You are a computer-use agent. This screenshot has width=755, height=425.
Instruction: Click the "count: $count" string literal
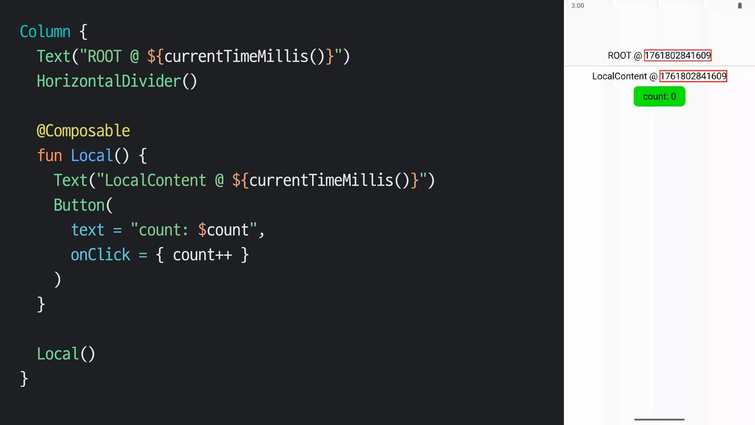[x=194, y=230]
